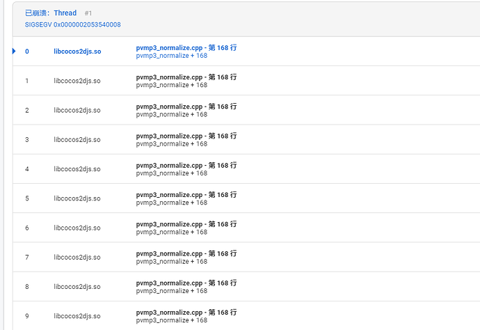Image resolution: width=480 pixels, height=330 pixels.
Task: Click frame number 4 index
Action: 27,169
